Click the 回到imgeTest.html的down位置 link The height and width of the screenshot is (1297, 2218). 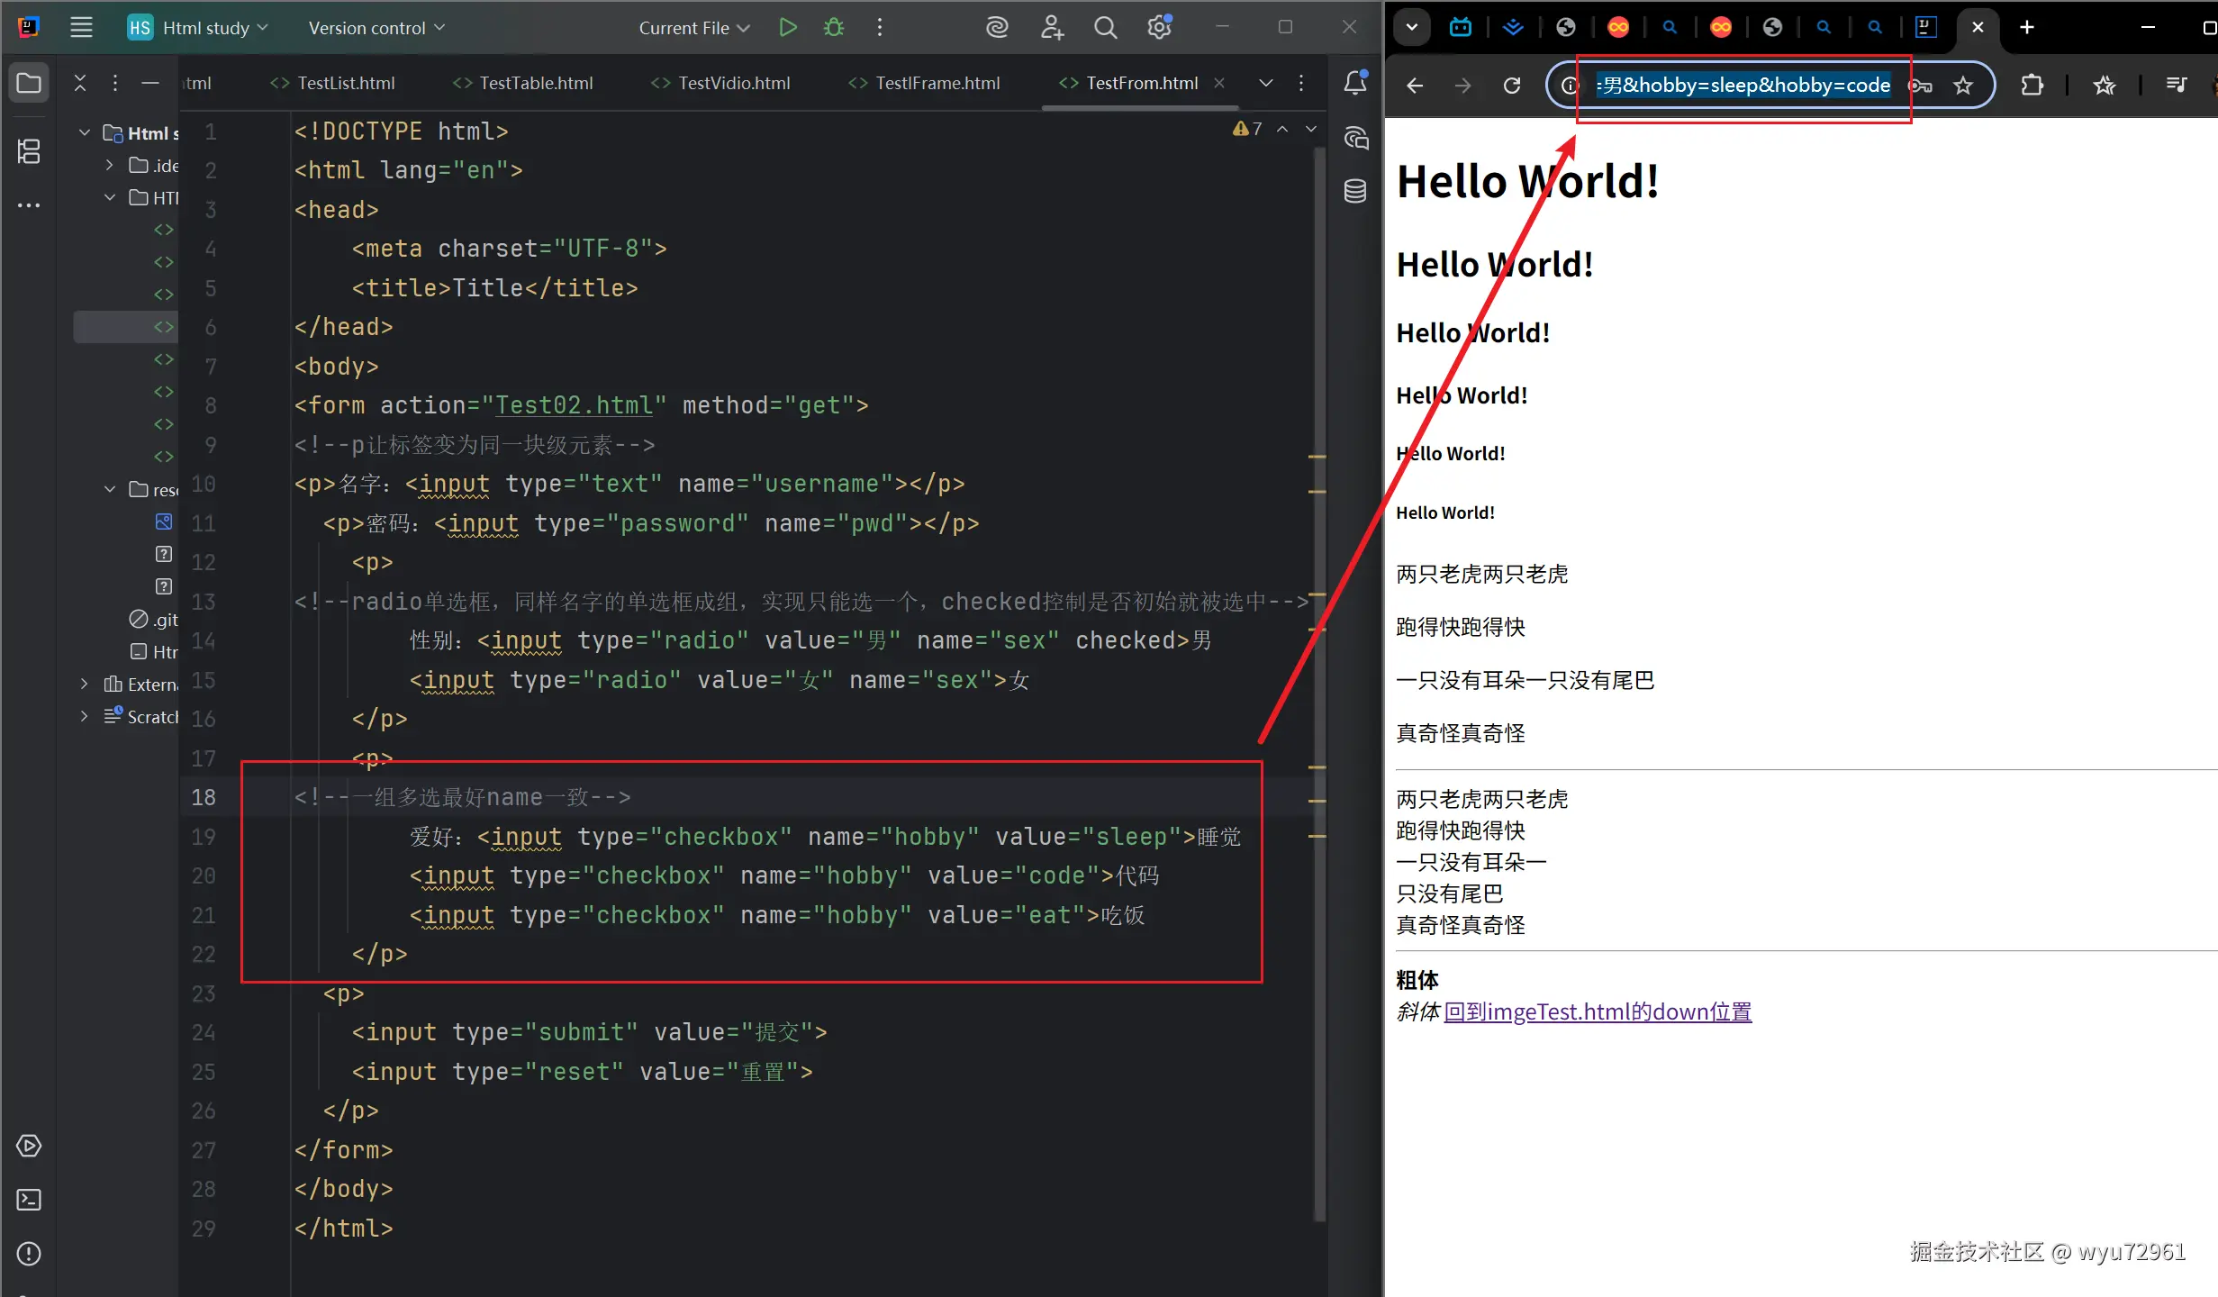click(x=1598, y=1011)
